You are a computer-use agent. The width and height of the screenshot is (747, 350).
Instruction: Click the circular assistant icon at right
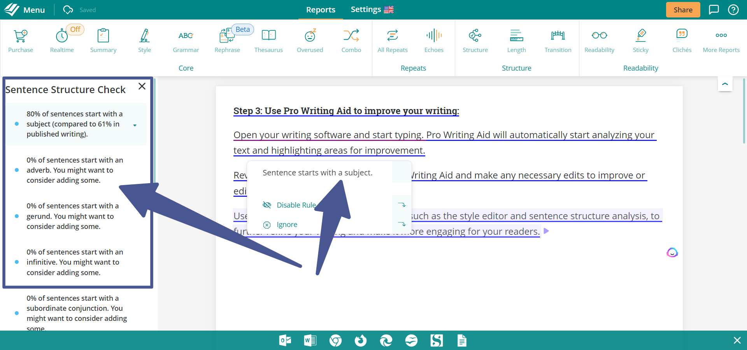pos(672,253)
